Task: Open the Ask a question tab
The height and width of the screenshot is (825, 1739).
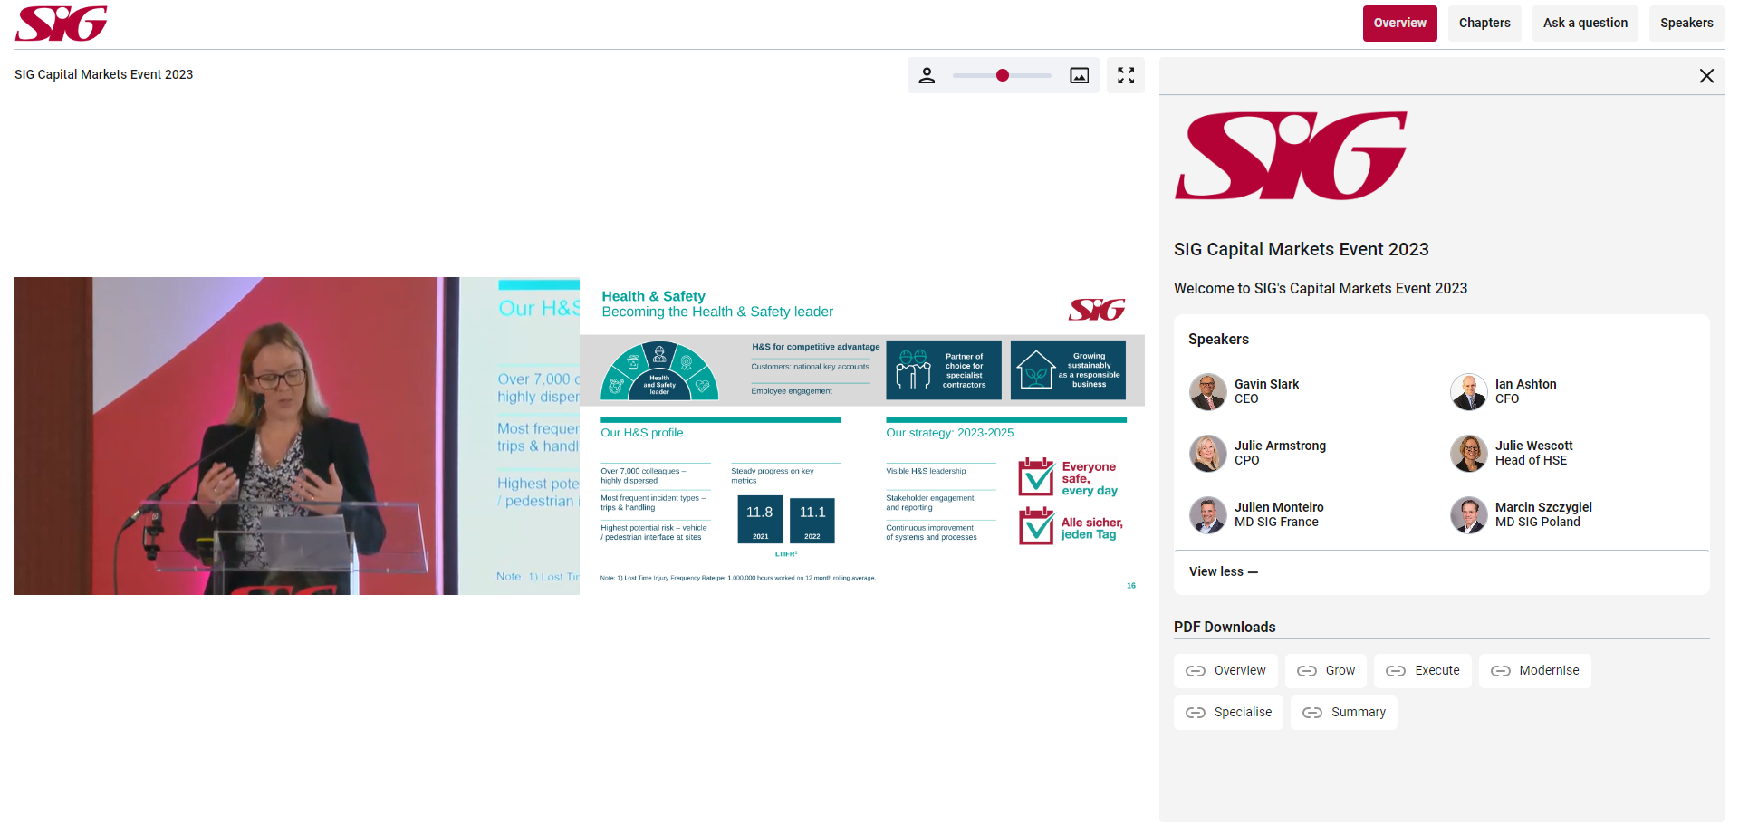Action: pyautogui.click(x=1585, y=24)
